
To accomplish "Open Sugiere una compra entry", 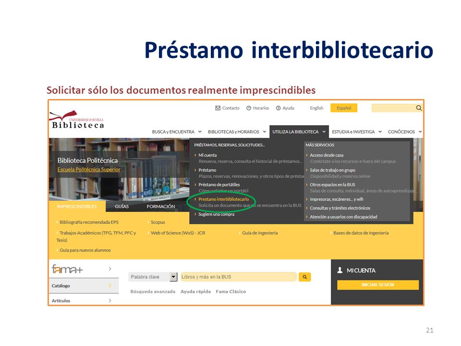I will click(x=217, y=214).
